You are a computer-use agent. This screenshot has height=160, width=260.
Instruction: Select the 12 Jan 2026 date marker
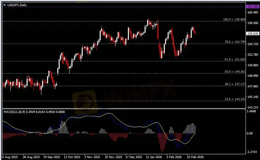point(153,157)
